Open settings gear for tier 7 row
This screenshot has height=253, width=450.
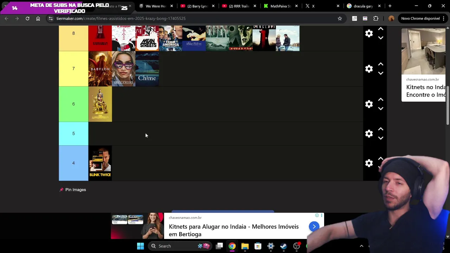point(369,69)
